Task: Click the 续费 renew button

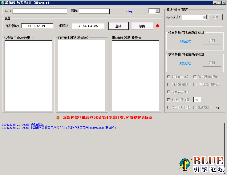Action: (142, 26)
